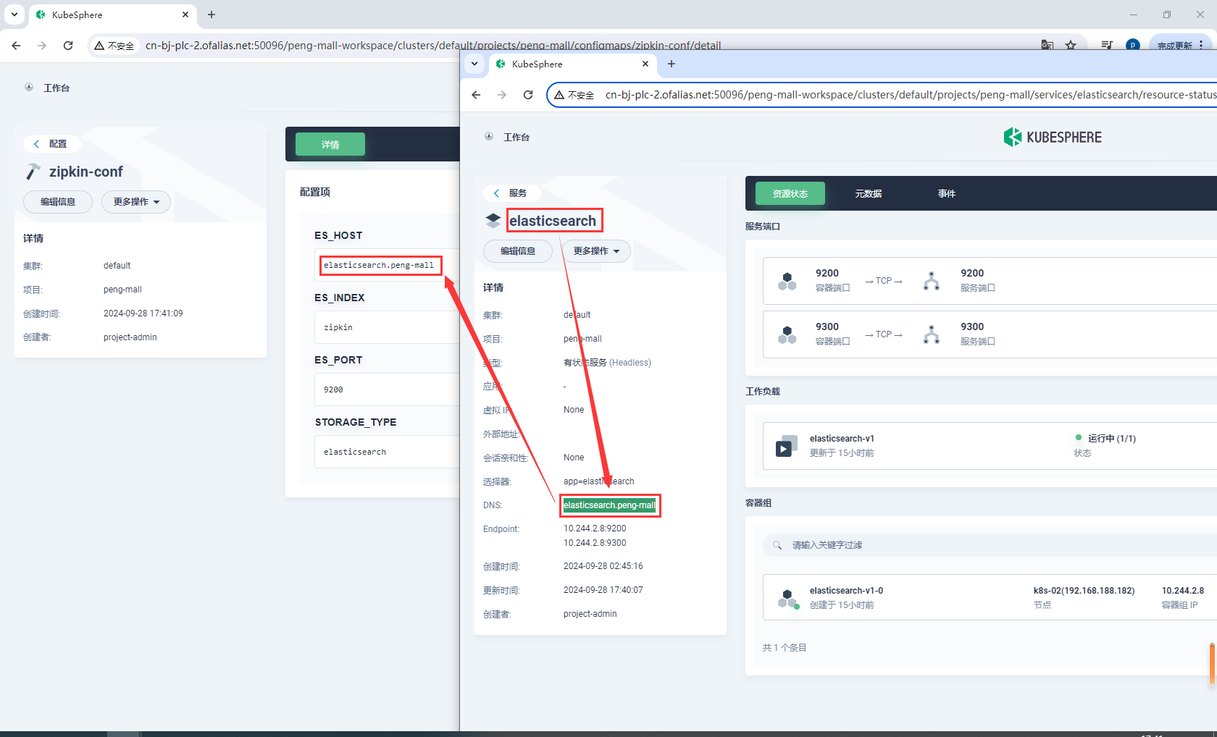
Task: Click the service port 9200 network icon
Action: point(932,281)
